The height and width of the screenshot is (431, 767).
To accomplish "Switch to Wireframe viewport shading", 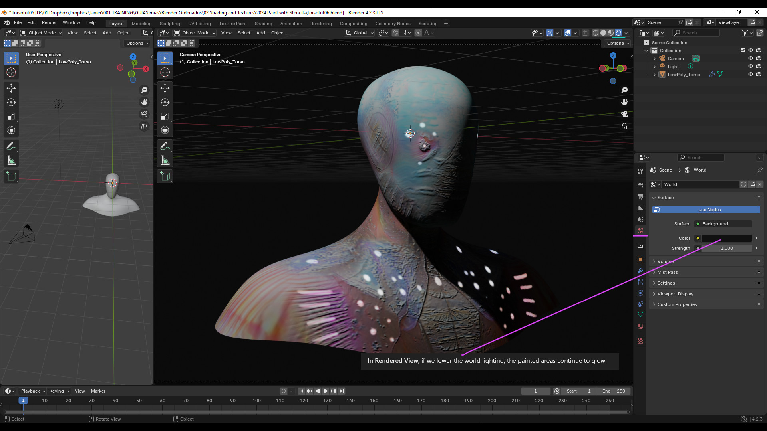I will pos(596,33).
